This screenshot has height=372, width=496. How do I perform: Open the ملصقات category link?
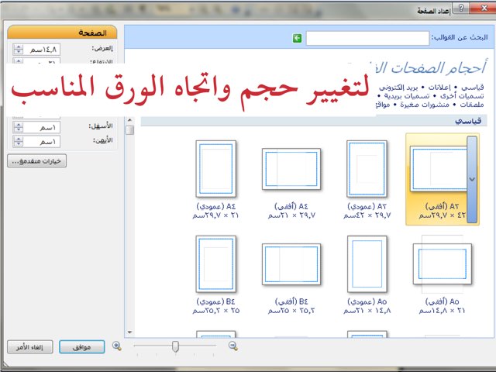(x=472, y=105)
